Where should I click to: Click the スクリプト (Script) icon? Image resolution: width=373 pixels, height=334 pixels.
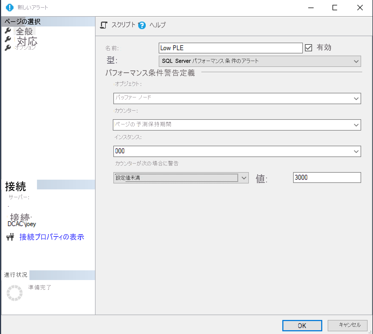coord(104,25)
